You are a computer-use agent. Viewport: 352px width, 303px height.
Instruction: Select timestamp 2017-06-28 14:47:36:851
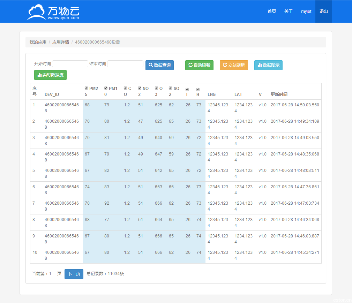tap(295, 187)
